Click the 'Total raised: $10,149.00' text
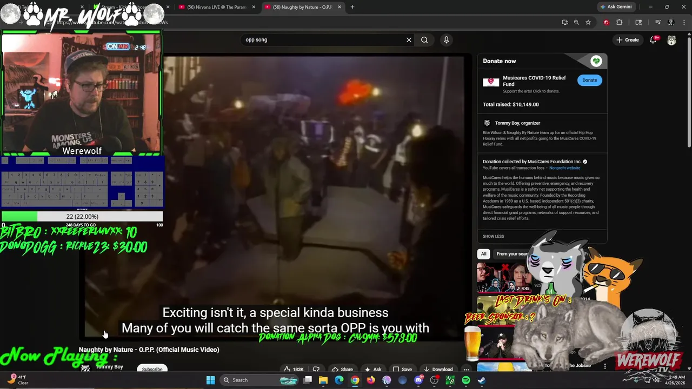The image size is (692, 389). 510,104
